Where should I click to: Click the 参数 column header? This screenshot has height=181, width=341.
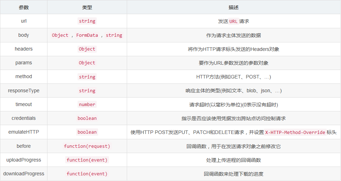[24, 7]
